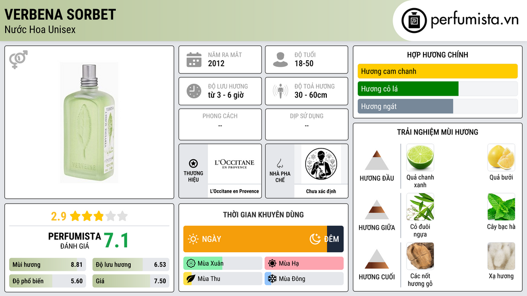Click the person icon beside Độ tuổi
Screen dimensions: 527x296
(280, 60)
